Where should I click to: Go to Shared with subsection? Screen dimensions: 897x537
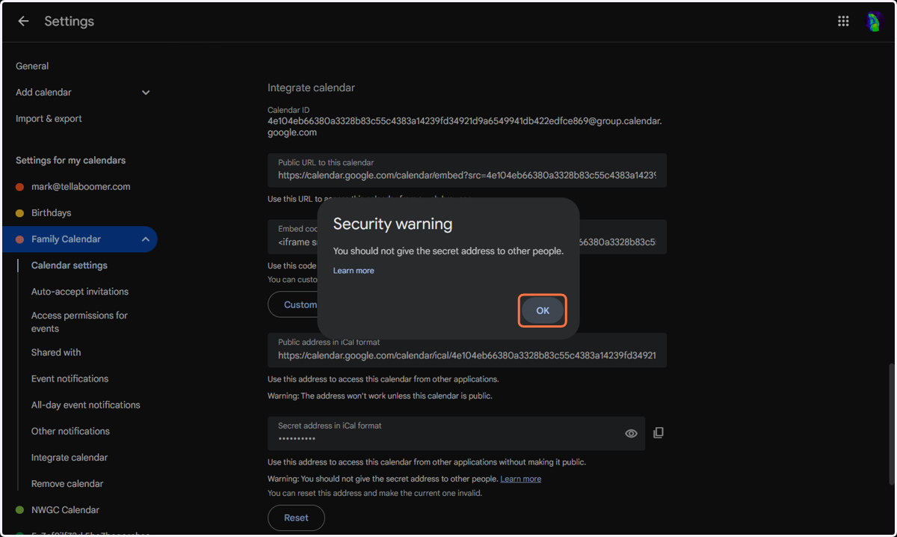tap(56, 352)
